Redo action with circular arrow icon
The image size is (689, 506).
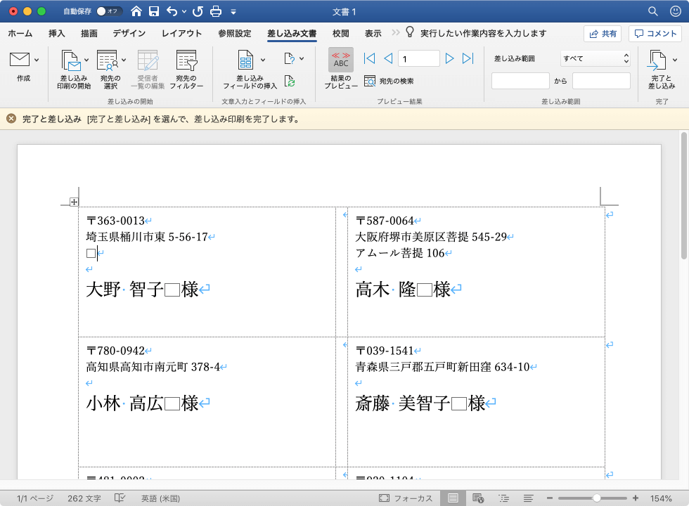(x=198, y=11)
